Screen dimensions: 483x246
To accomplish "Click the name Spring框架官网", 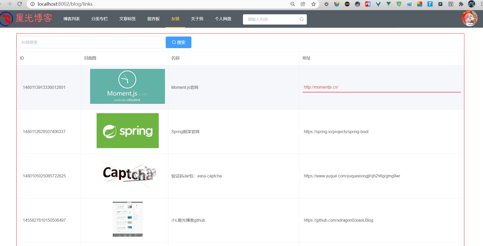I will (185, 132).
